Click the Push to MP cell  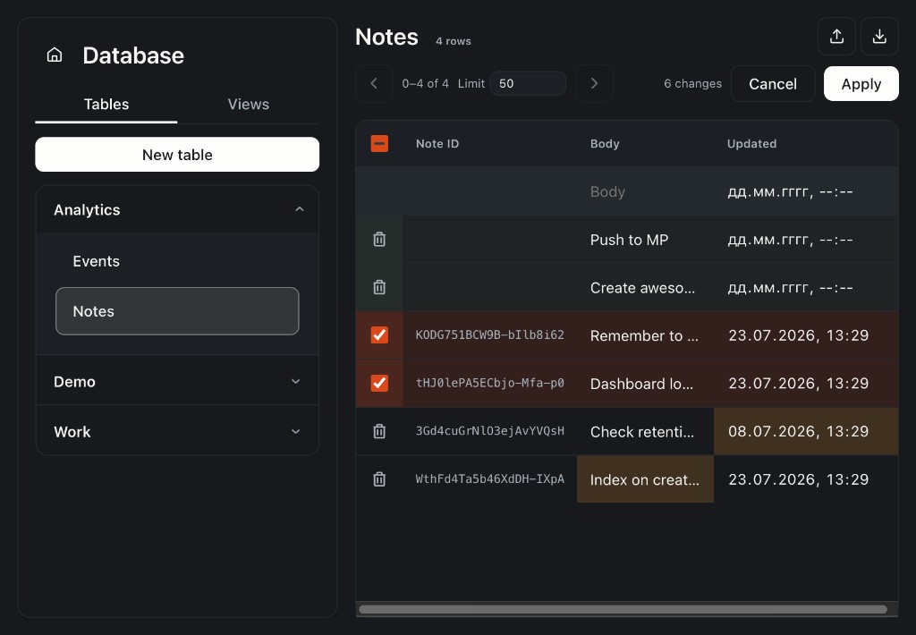(x=645, y=240)
